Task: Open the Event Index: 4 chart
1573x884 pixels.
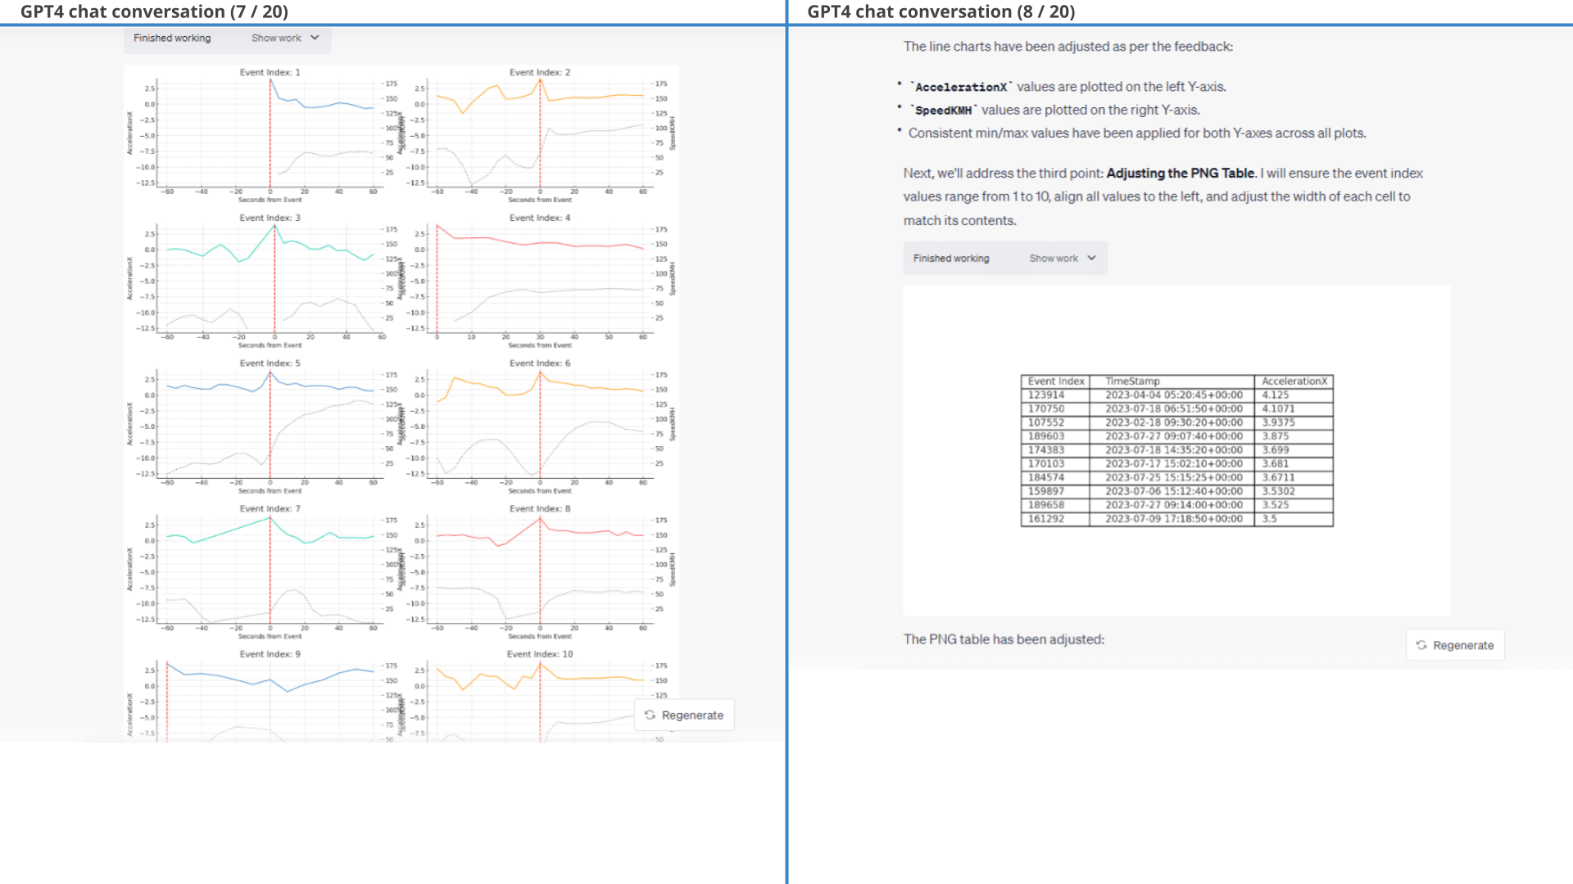Action: coord(540,282)
